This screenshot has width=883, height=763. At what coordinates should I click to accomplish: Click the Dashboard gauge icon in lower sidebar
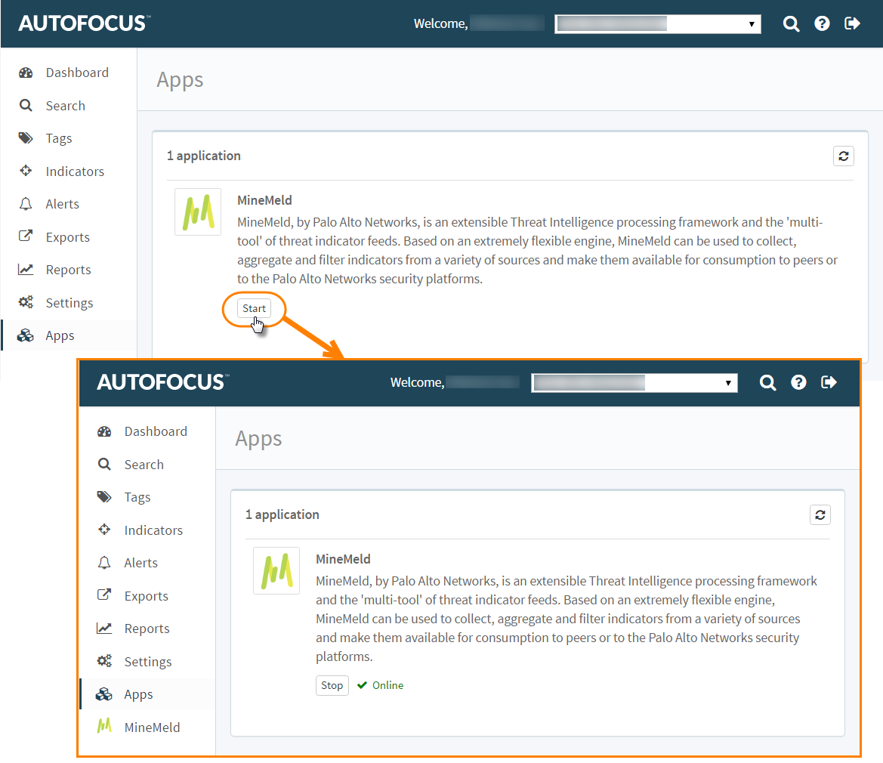[x=104, y=431]
